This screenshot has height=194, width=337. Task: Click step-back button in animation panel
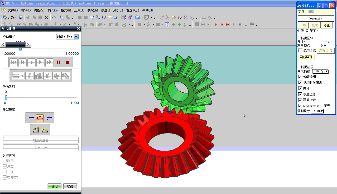(x=23, y=62)
